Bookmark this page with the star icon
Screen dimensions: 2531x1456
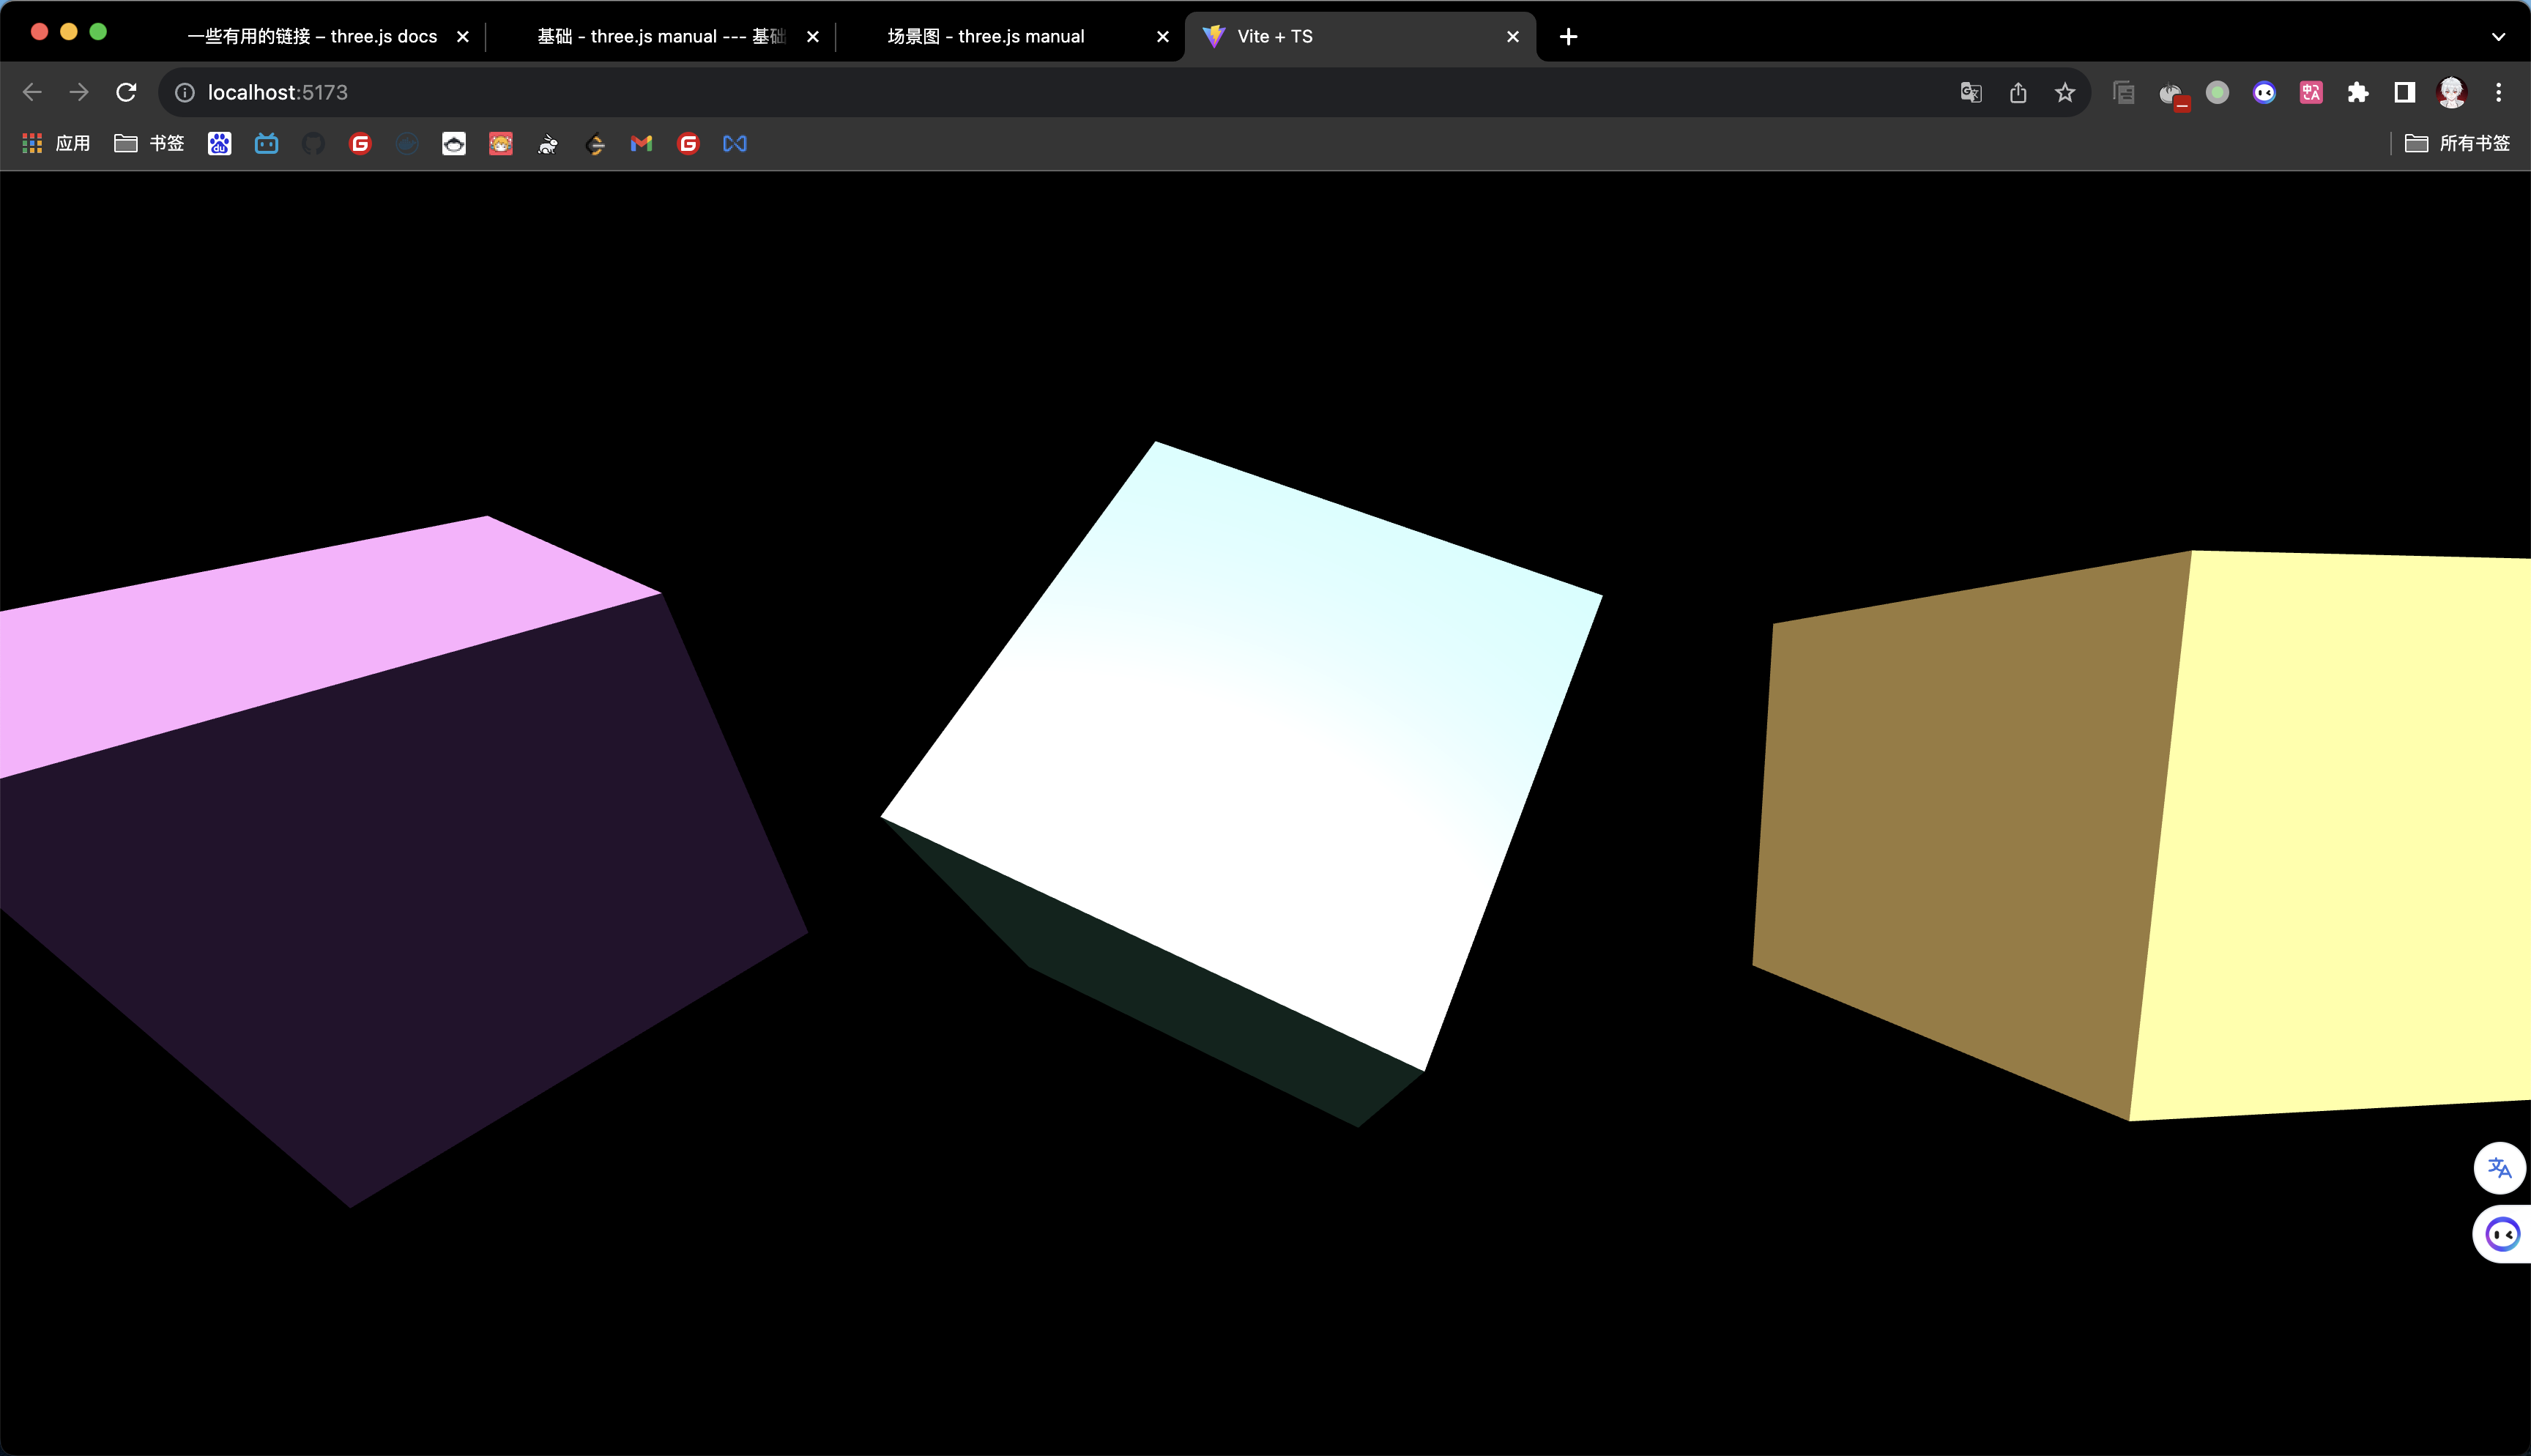[2065, 93]
